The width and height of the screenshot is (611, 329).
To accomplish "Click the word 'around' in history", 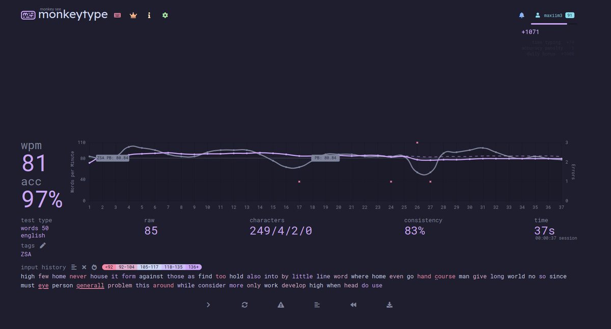I will (x=163, y=286).
